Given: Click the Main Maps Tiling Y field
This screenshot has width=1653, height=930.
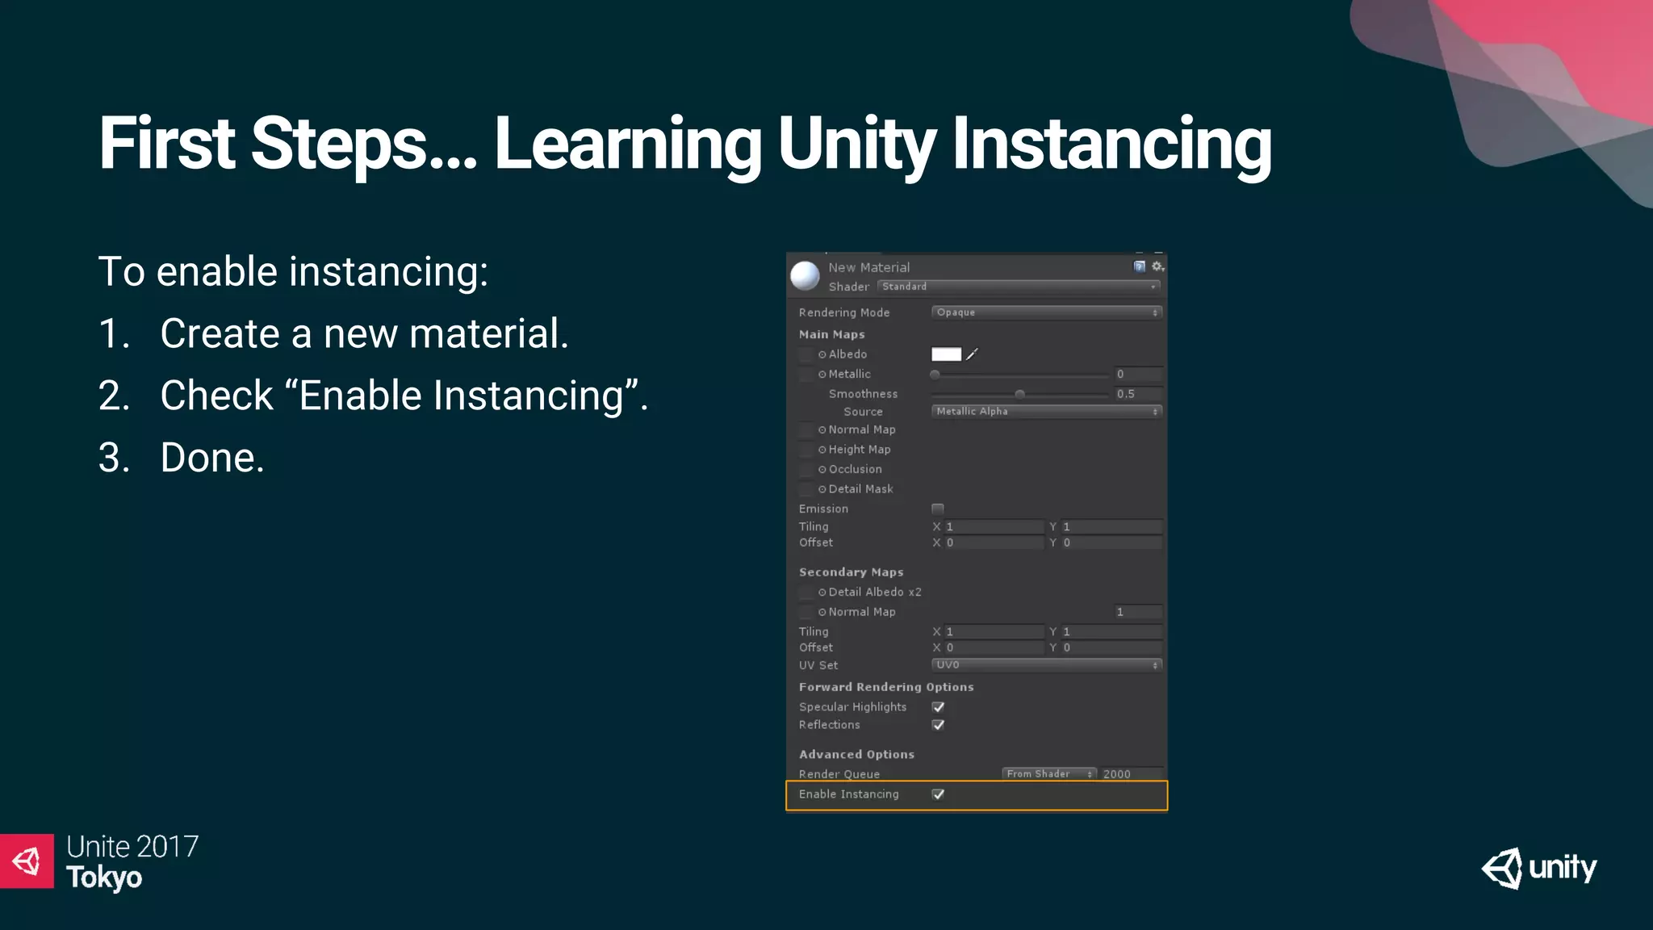Looking at the screenshot, I should coord(1112,526).
